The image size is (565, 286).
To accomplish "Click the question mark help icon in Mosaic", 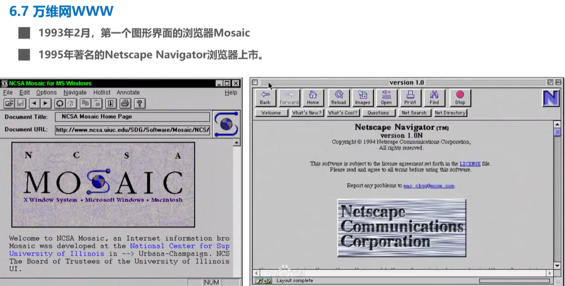I will tap(140, 103).
